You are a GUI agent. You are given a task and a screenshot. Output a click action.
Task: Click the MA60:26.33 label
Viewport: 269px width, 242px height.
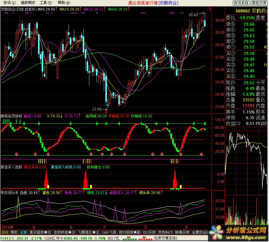point(118,9)
